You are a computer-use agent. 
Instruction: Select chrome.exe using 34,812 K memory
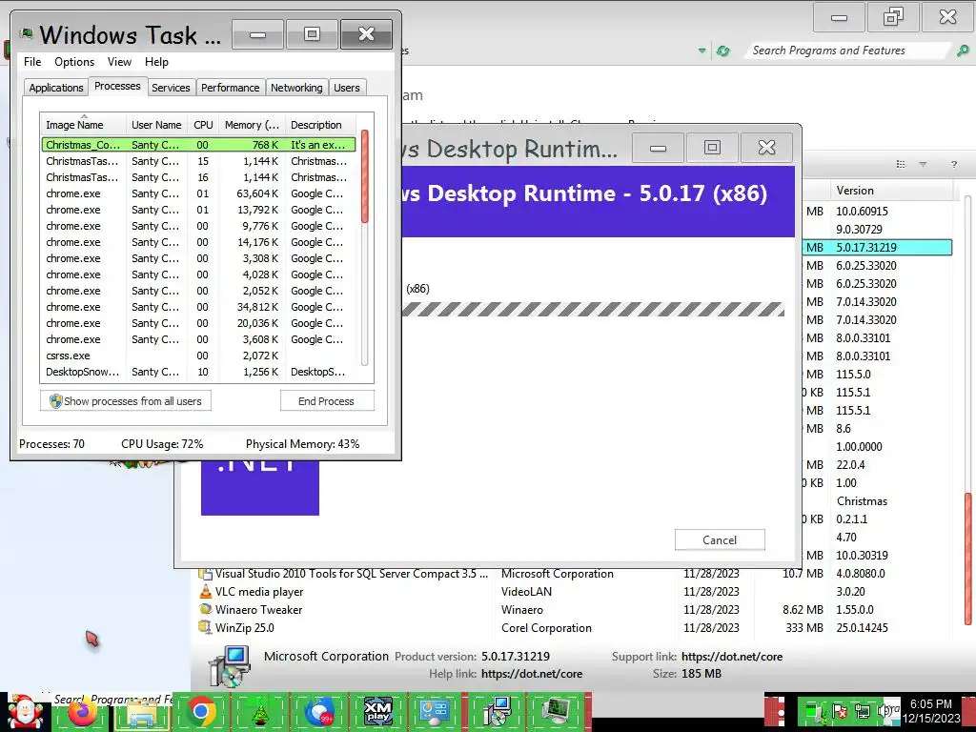coord(198,307)
